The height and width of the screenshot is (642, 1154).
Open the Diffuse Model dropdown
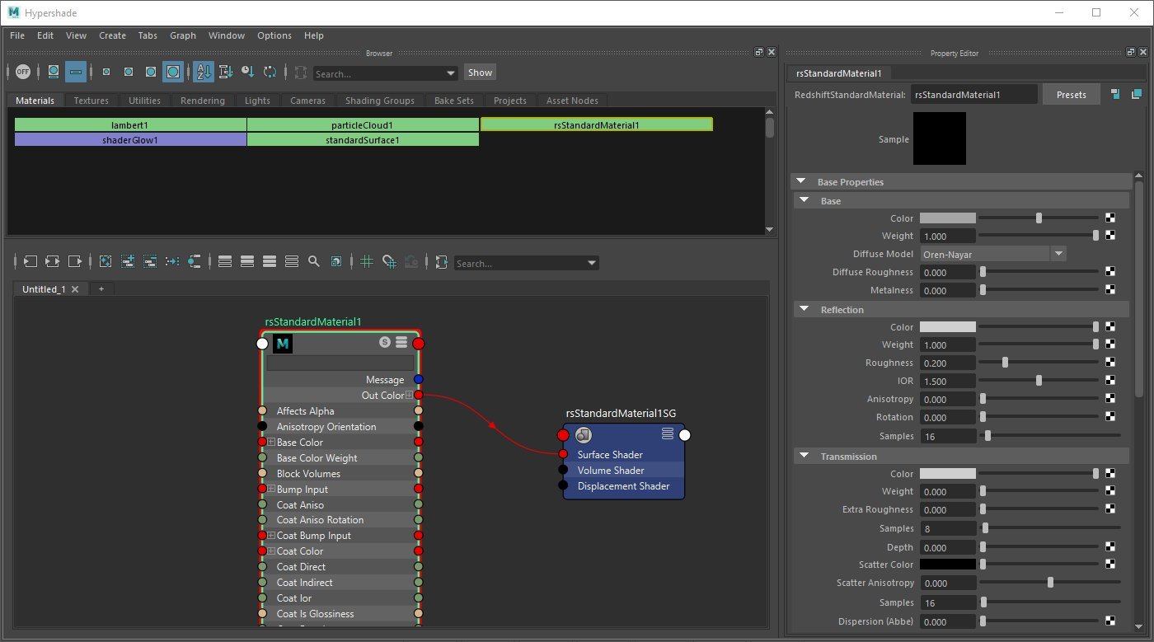tap(993, 254)
